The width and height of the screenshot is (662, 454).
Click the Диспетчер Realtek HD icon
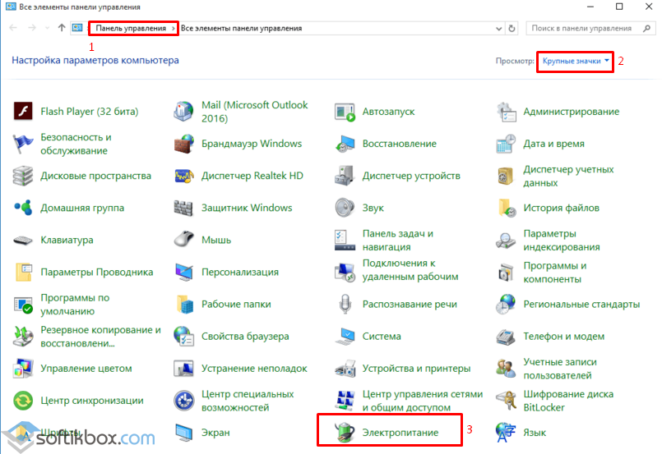pos(184,176)
